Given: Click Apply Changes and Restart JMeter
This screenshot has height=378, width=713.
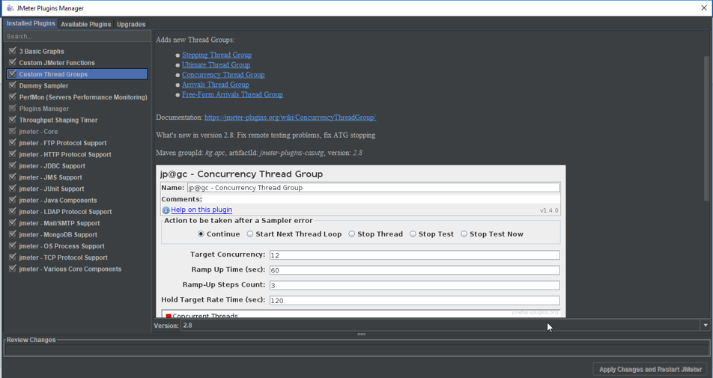Looking at the screenshot, I should pos(650,369).
